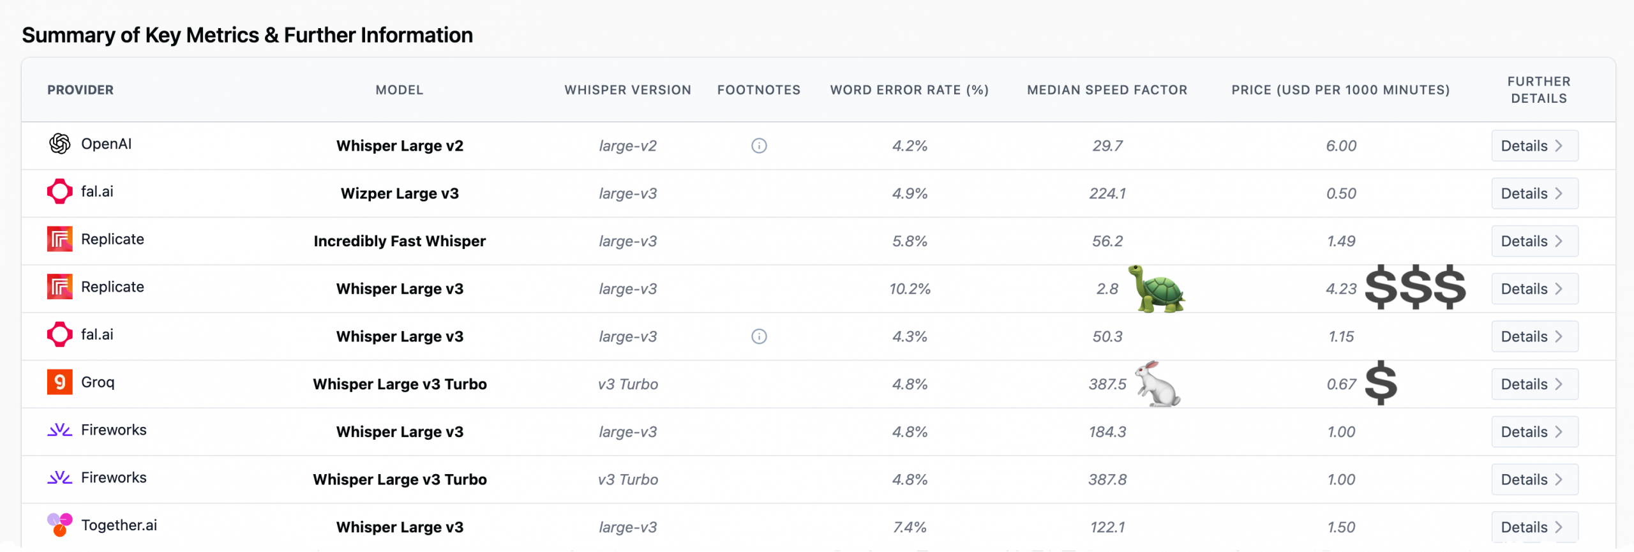This screenshot has height=552, width=1634.
Task: Click the Whisper Large v3 Turbo Groq model name
Action: (400, 385)
